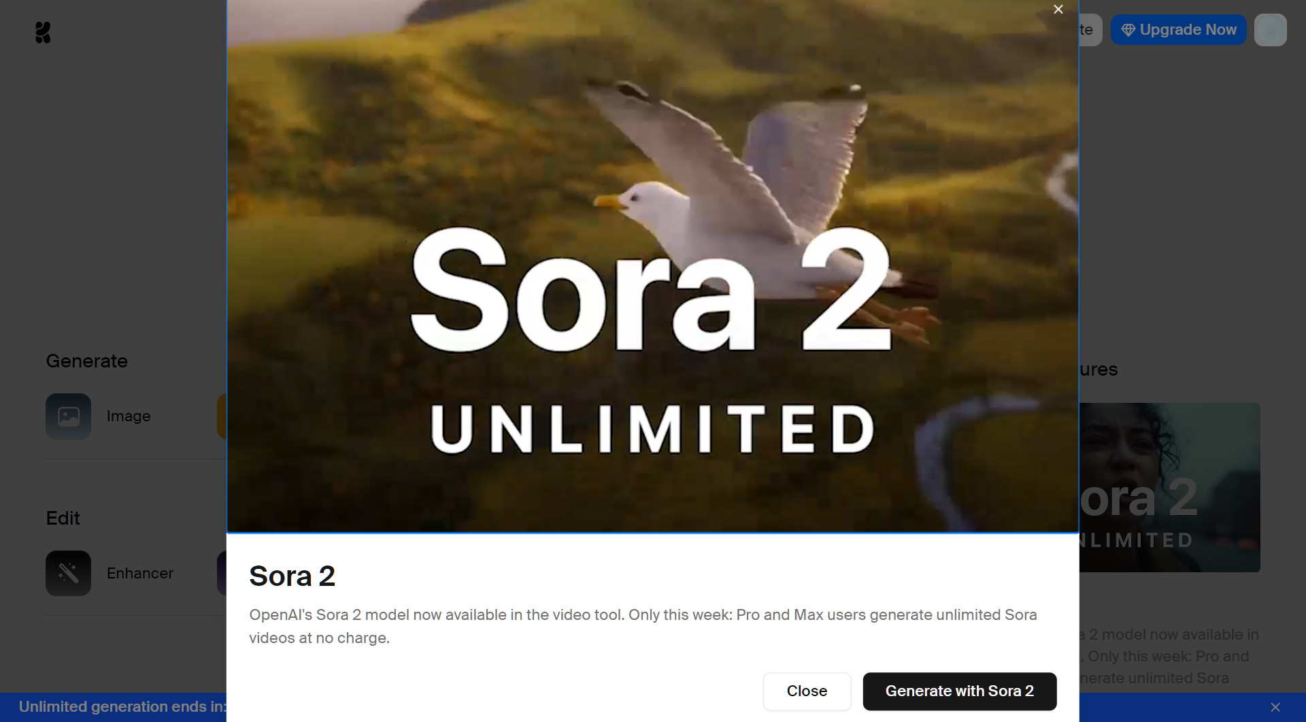Dismiss the Sora 2 modal with X

[x=1058, y=10]
